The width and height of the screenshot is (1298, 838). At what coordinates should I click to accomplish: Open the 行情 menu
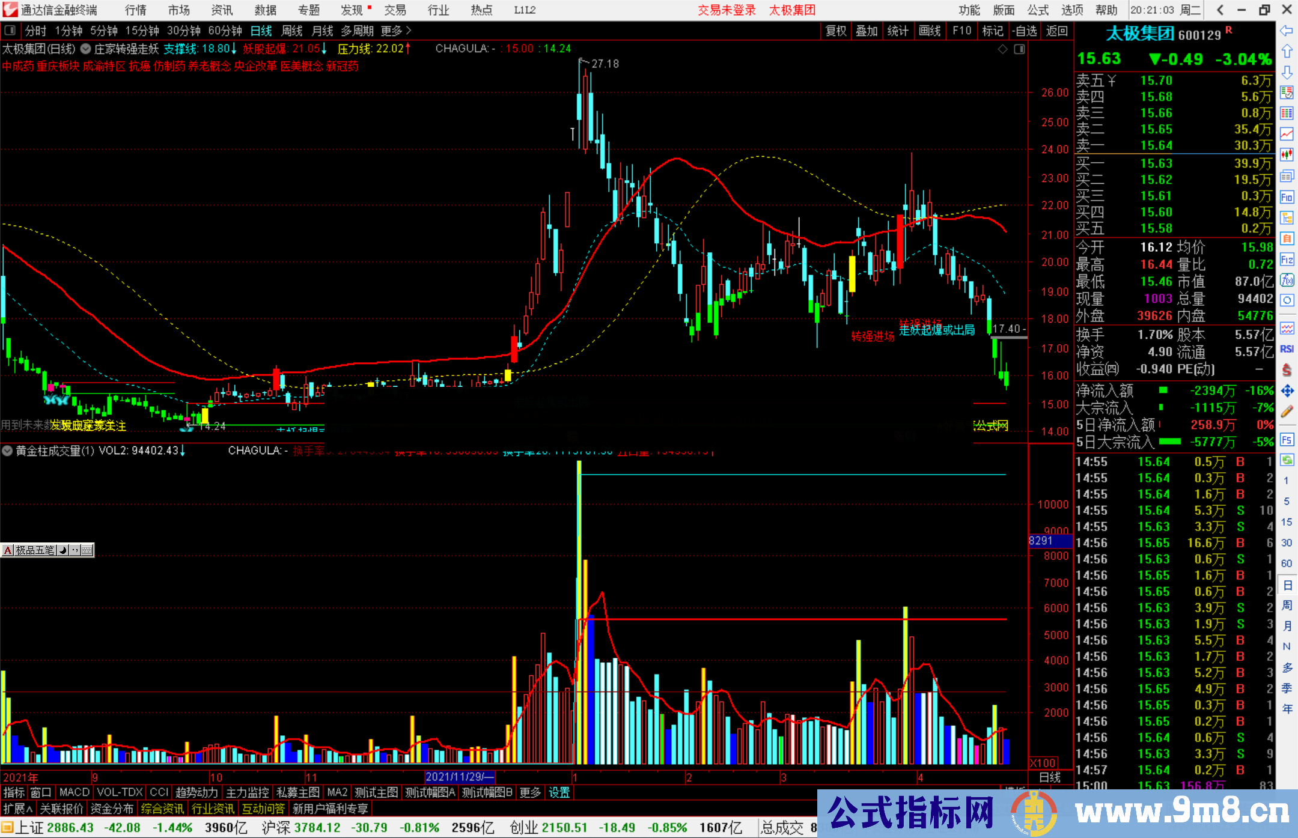[136, 10]
